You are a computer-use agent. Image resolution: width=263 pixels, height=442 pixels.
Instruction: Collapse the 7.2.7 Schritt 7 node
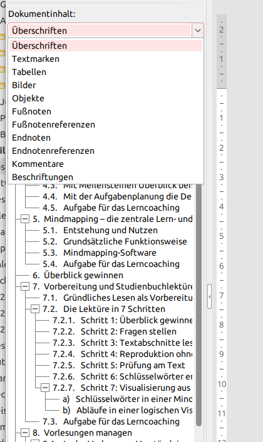[45, 388]
